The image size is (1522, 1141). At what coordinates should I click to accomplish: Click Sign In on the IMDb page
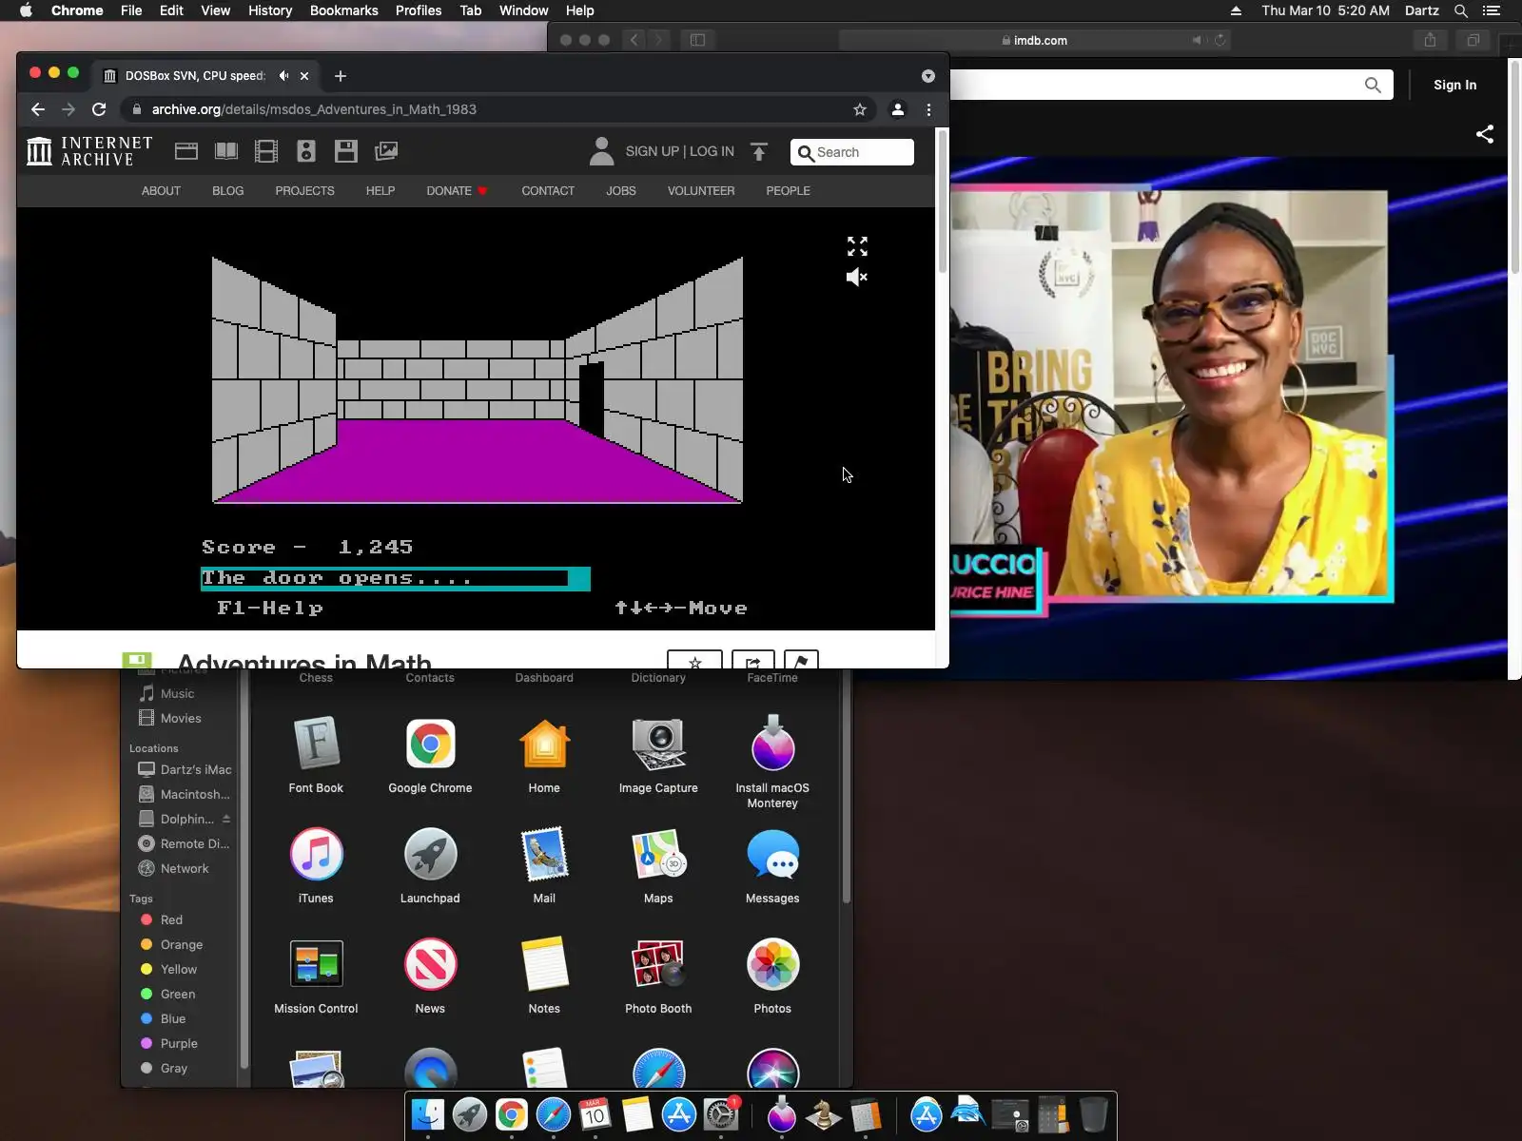1455,85
